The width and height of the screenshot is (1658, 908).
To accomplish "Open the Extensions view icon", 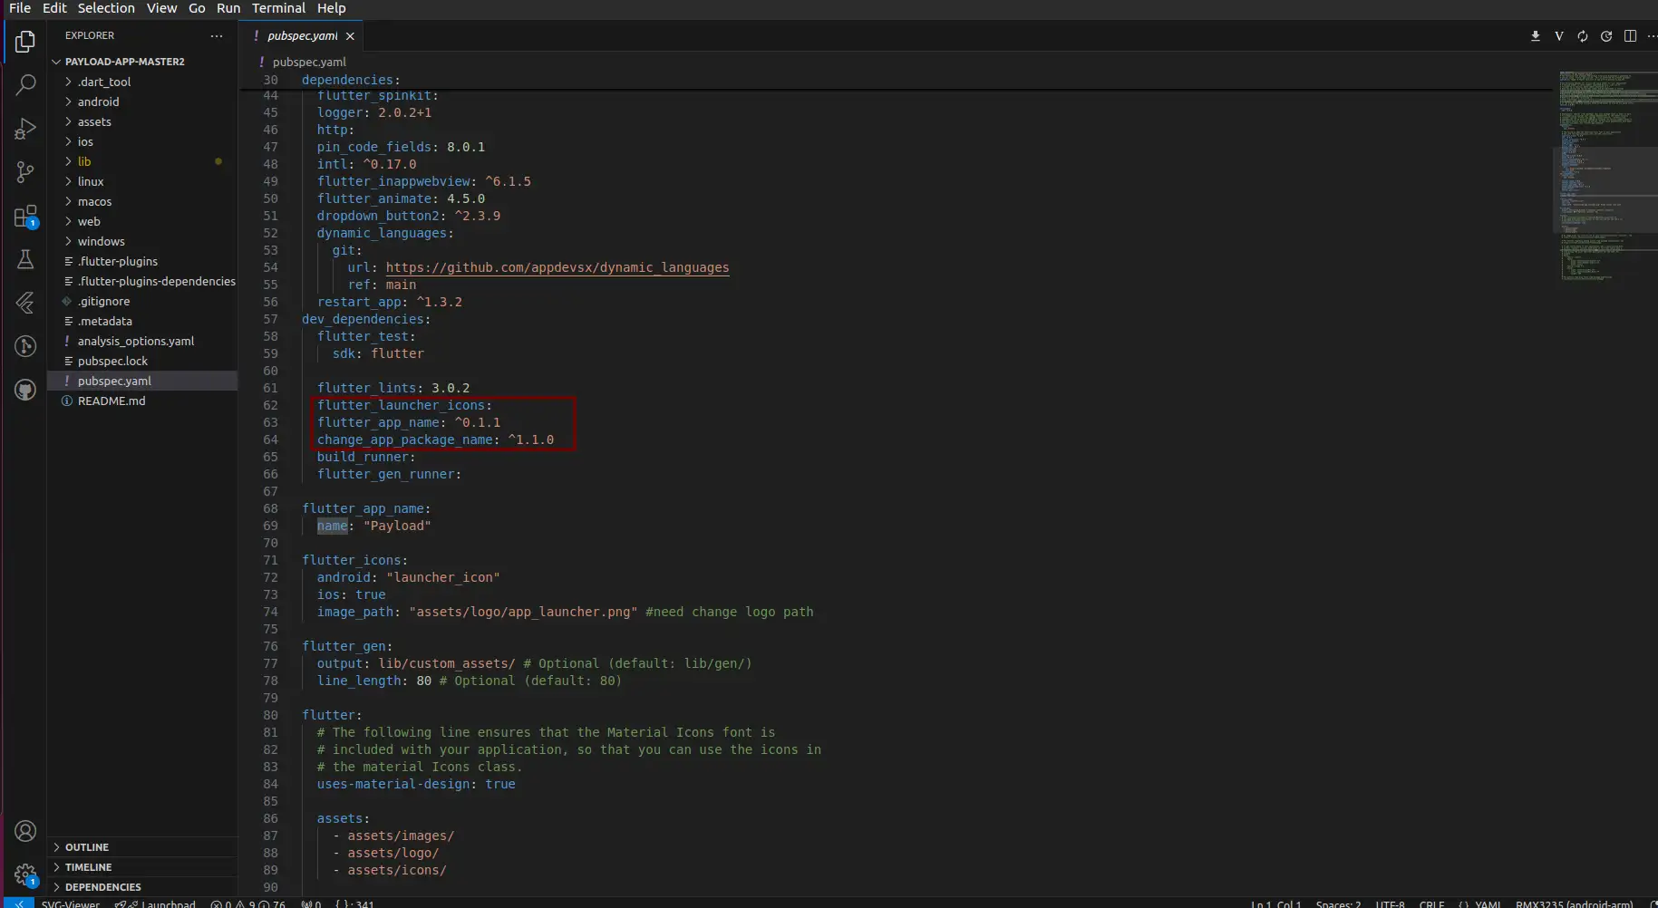I will [x=25, y=217].
